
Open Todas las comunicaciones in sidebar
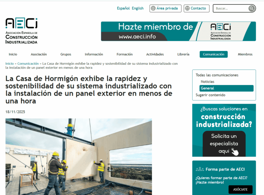(217, 75)
